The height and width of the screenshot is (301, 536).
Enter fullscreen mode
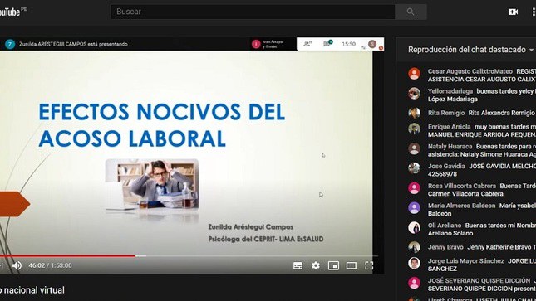click(369, 265)
